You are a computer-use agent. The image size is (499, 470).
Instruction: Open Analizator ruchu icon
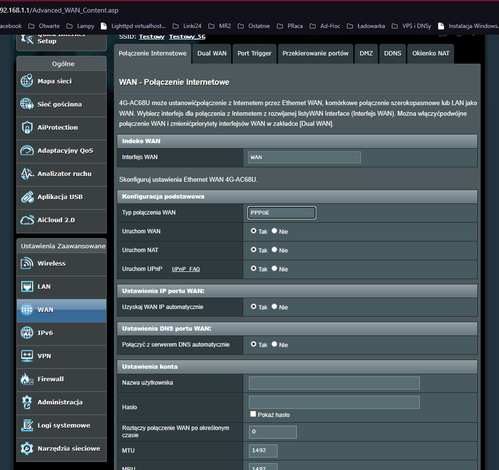(27, 174)
